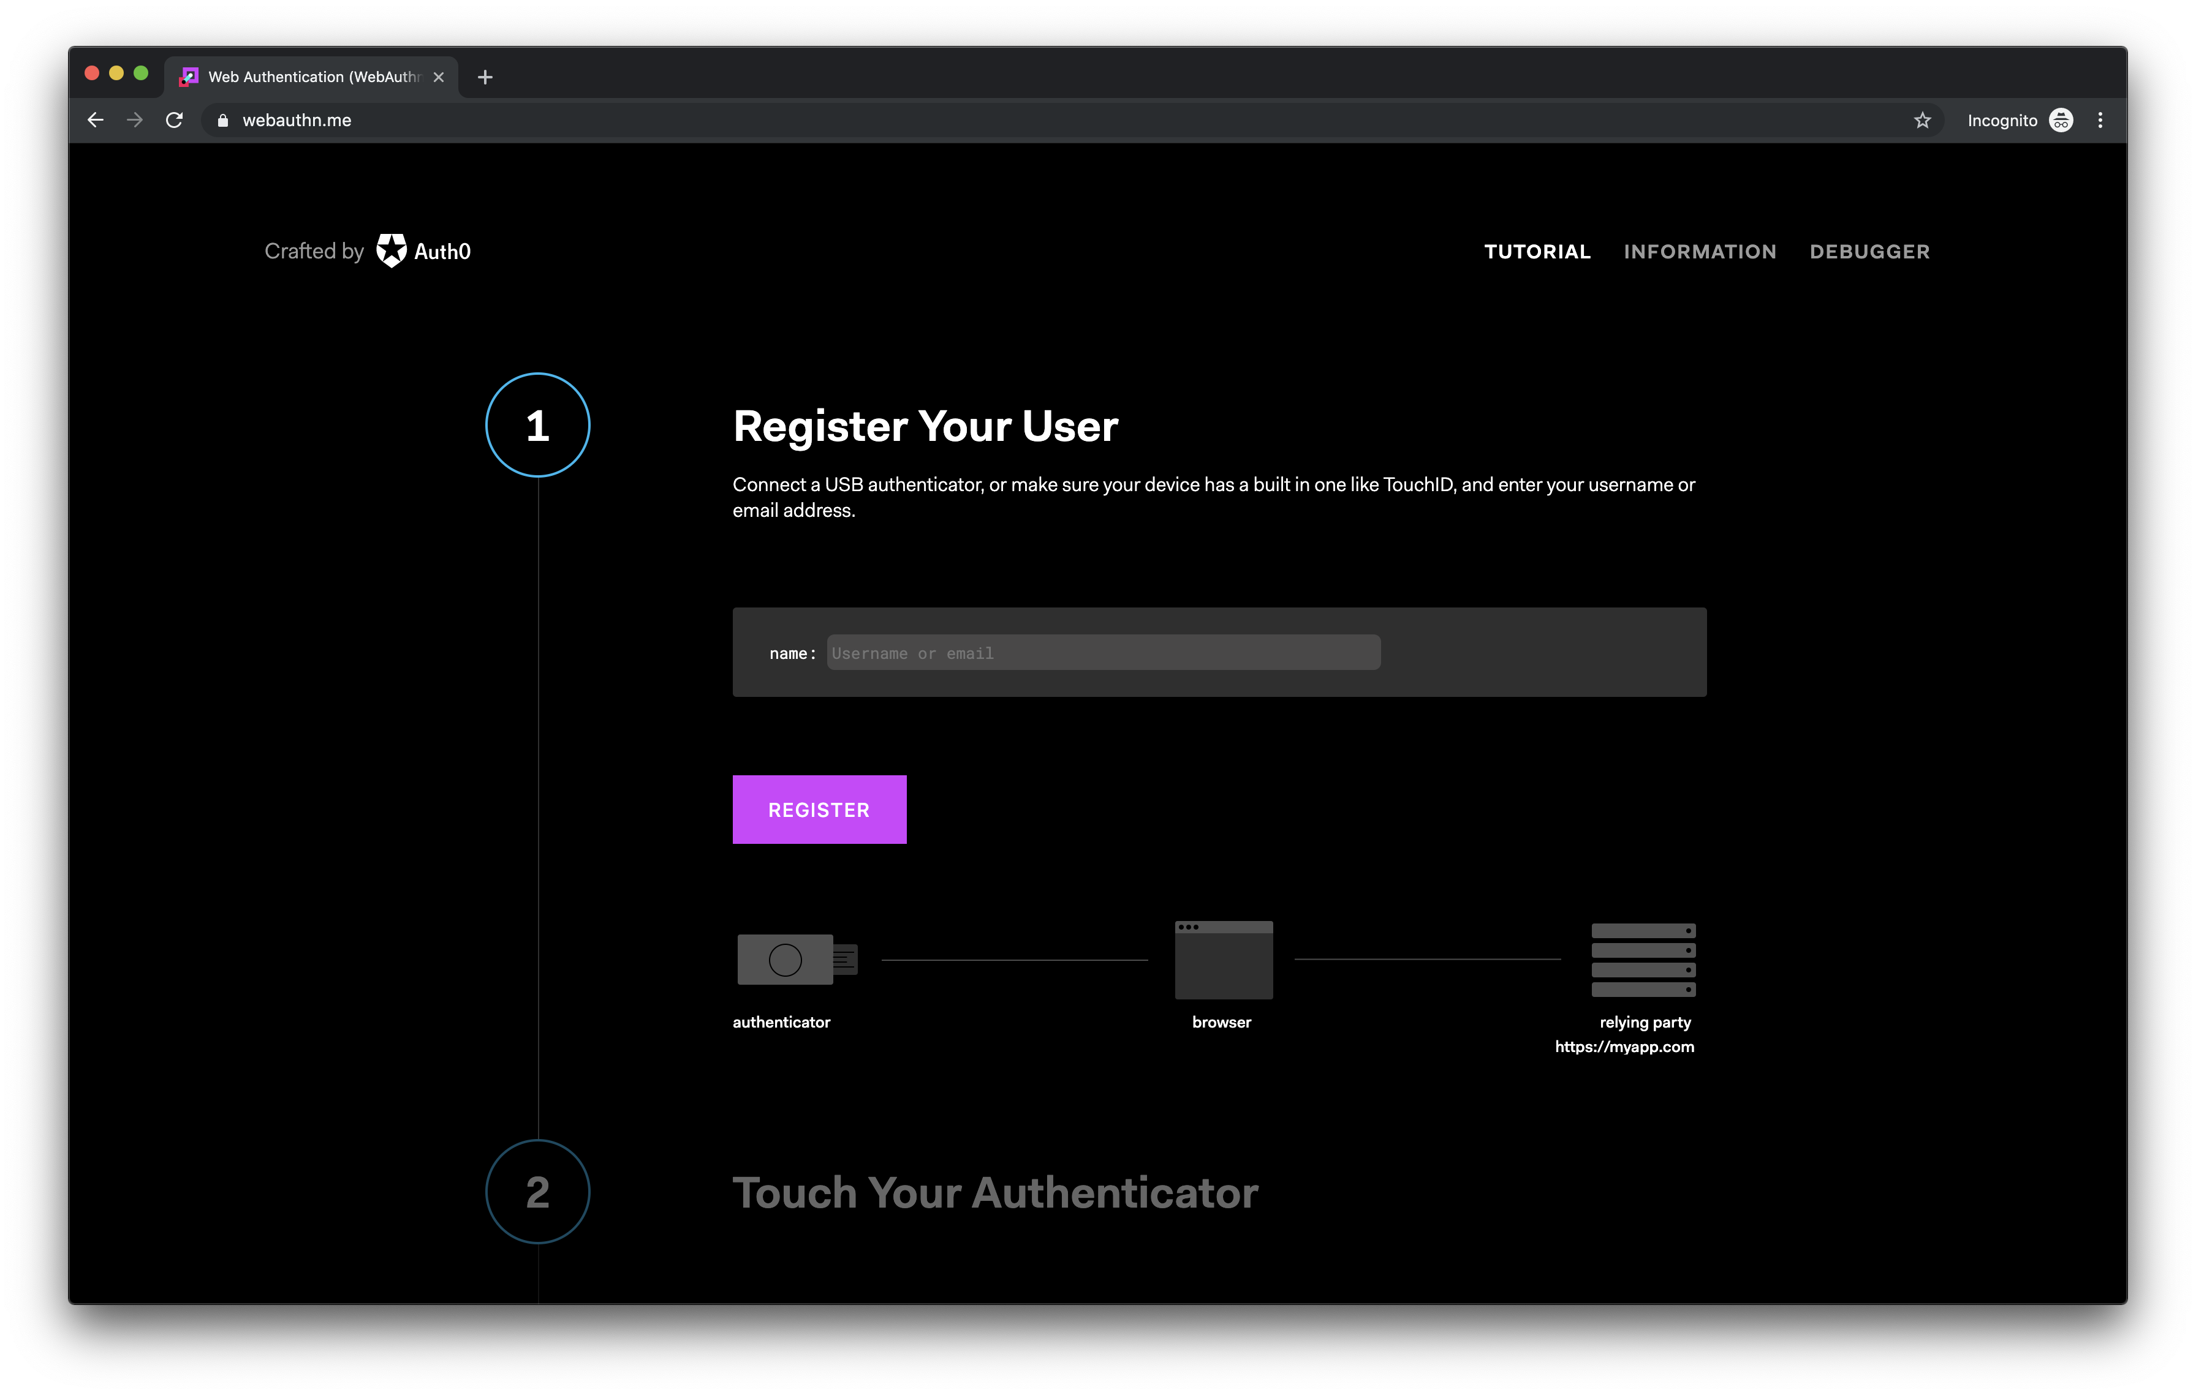Click the browser back arrow
Screen dimensions: 2196x1395
[x=96, y=120]
